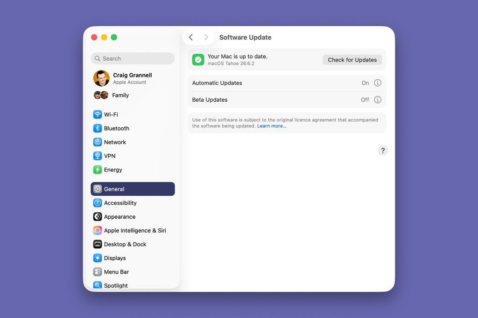Viewport: 478px width, 318px height.
Task: Close window with red button
Action: 94,37
